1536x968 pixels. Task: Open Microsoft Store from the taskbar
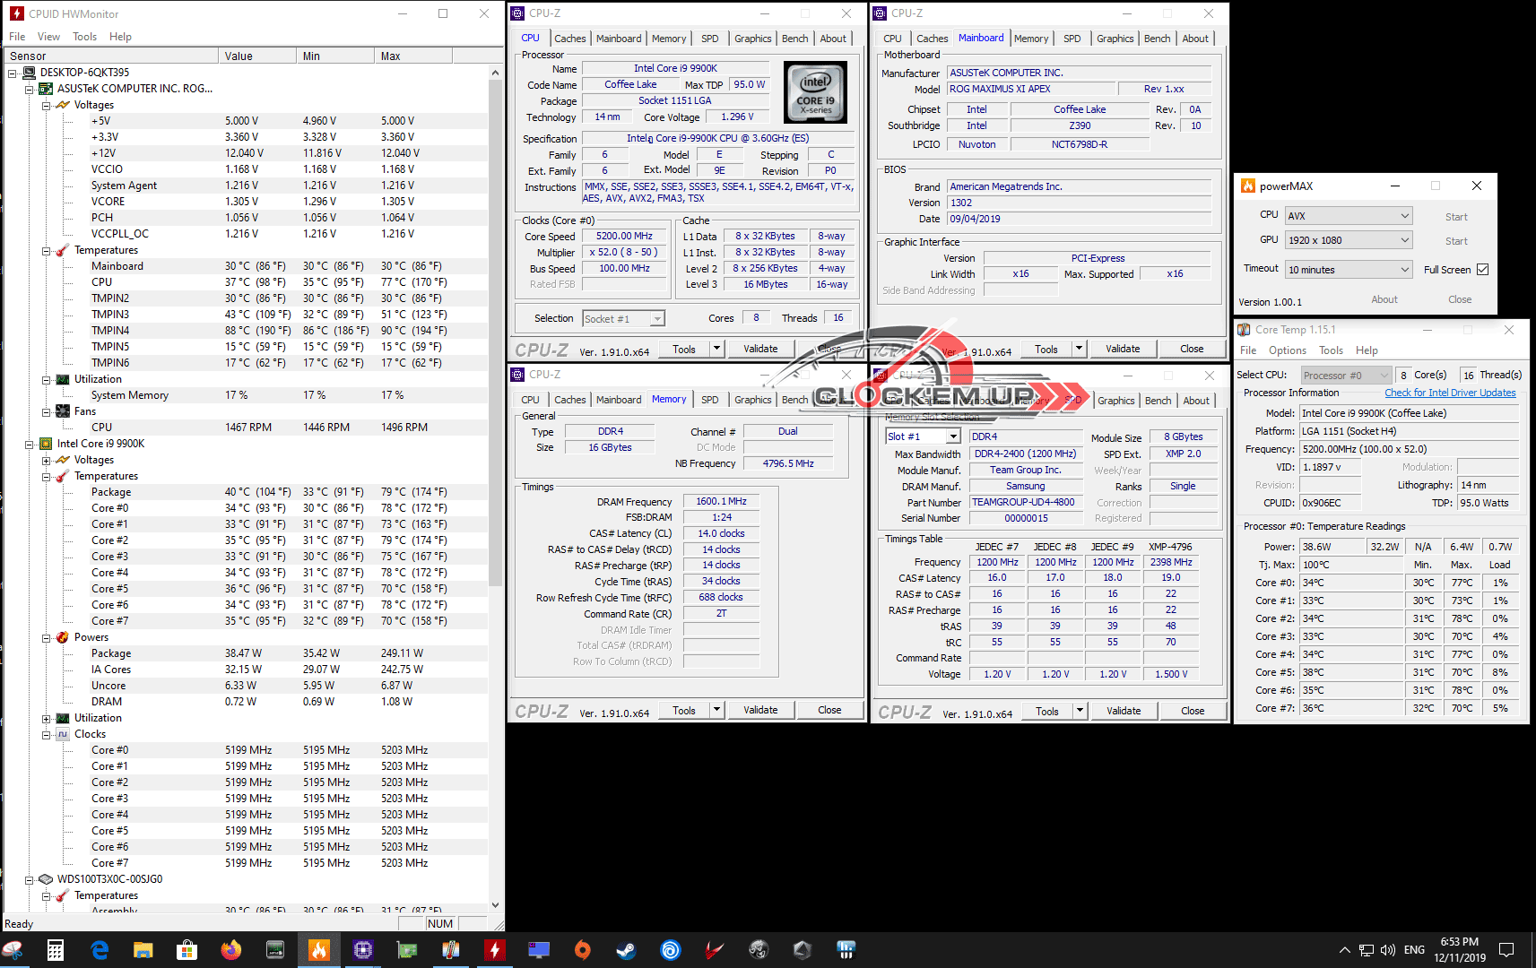[187, 950]
